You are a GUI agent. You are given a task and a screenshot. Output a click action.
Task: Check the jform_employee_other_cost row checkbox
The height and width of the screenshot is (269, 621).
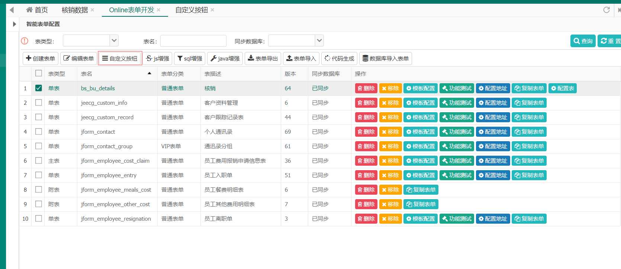click(x=38, y=204)
